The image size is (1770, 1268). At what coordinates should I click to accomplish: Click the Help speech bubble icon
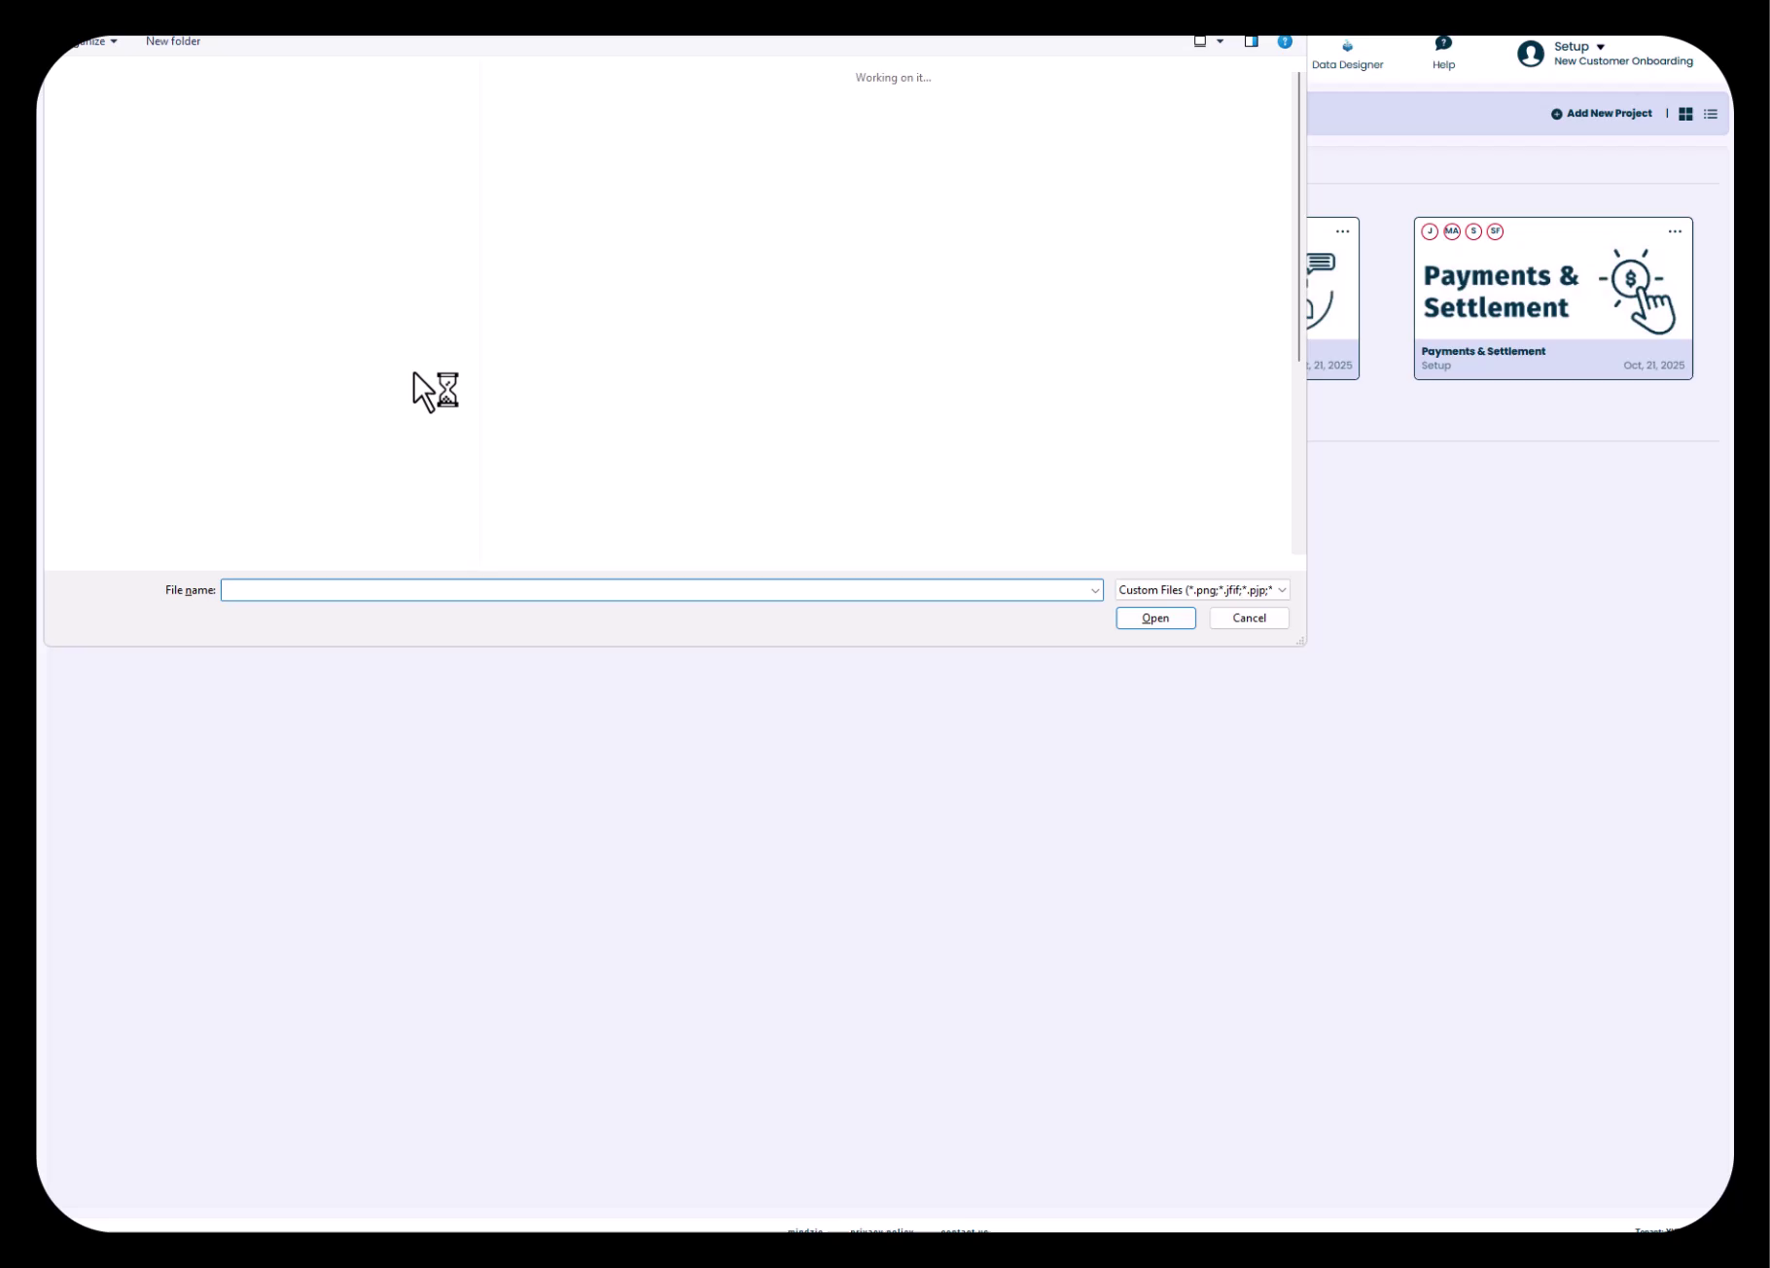point(1443,44)
